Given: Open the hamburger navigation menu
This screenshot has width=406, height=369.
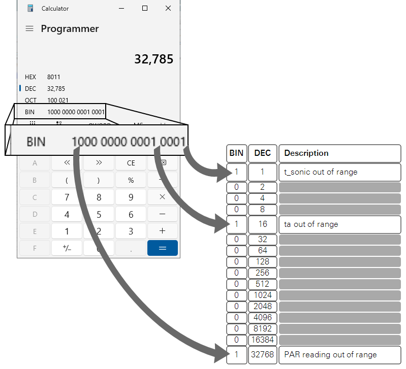Looking at the screenshot, I should pyautogui.click(x=29, y=29).
